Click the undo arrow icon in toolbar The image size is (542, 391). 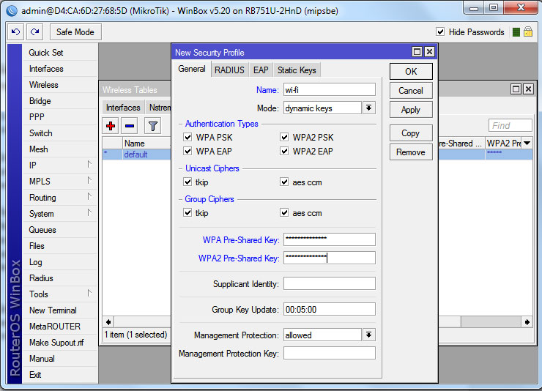(15, 32)
